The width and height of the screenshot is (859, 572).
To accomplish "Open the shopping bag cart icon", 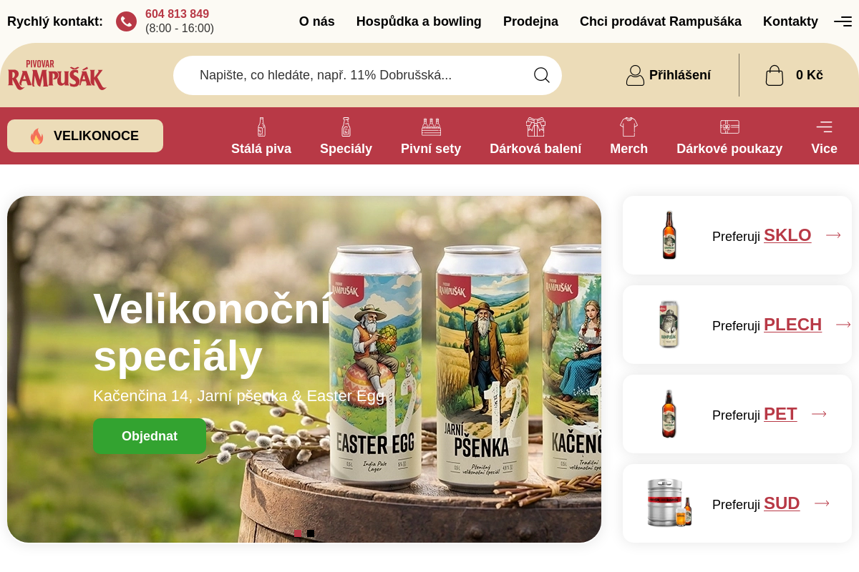I will (775, 75).
